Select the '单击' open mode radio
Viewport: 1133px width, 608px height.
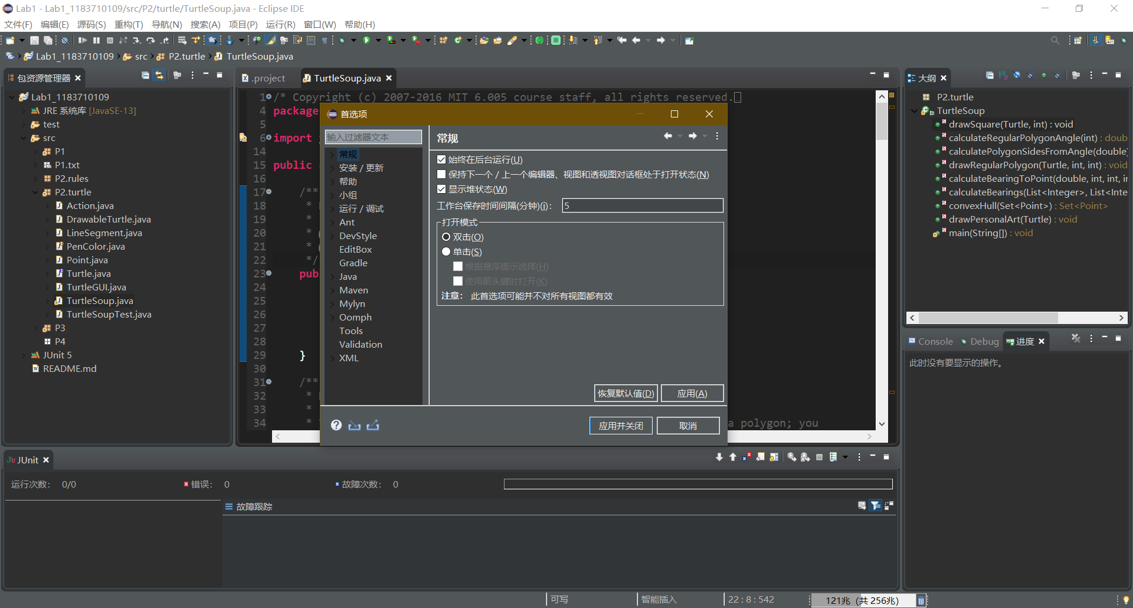pyautogui.click(x=446, y=251)
